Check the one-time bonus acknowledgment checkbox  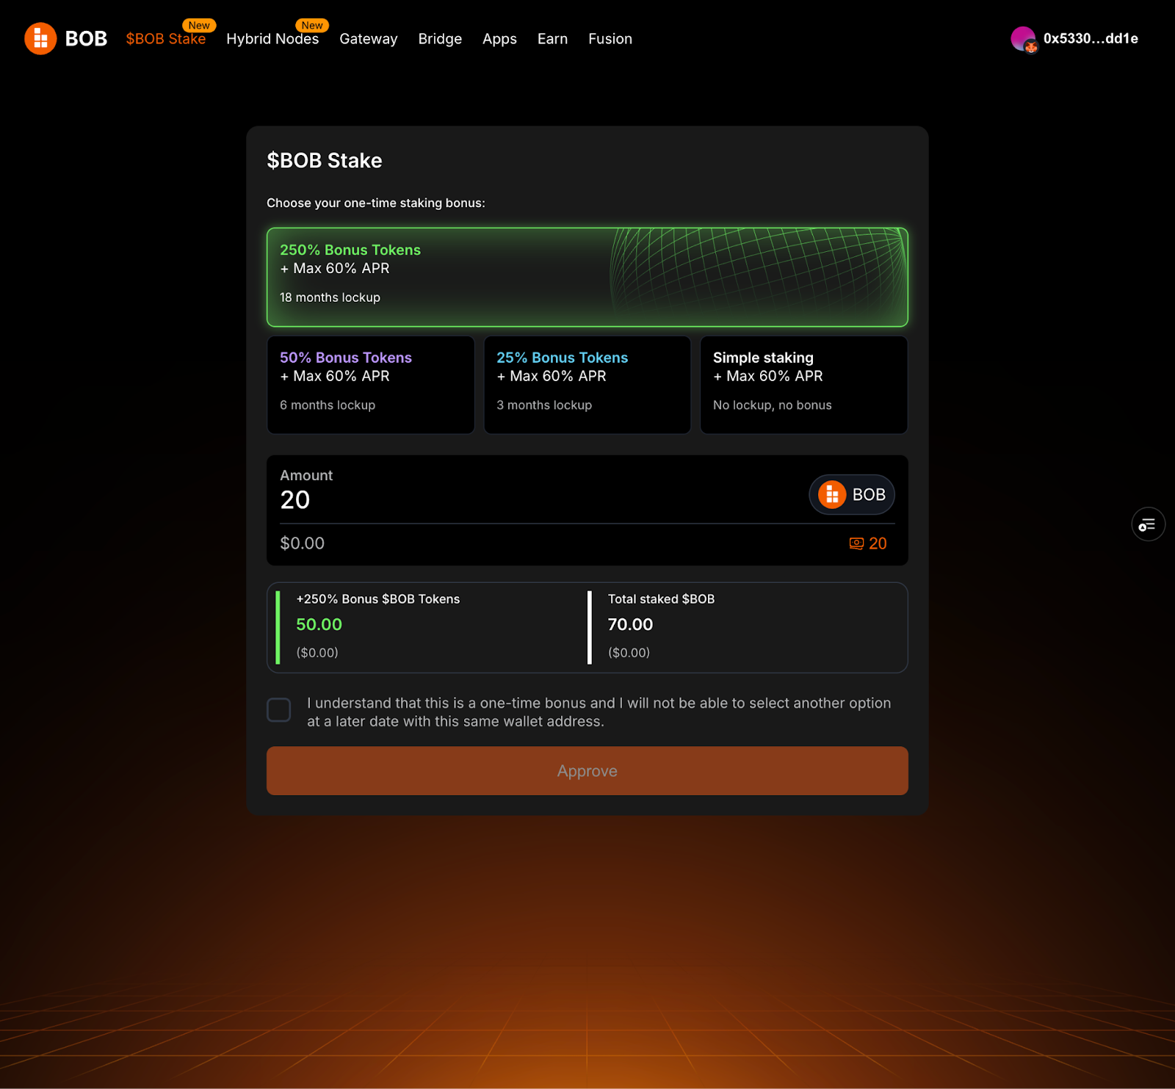point(279,710)
